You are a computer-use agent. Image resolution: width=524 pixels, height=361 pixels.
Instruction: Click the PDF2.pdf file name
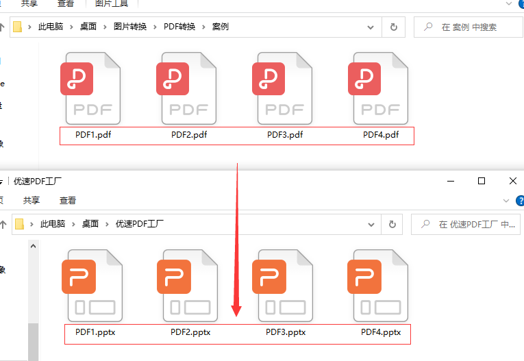coord(189,135)
